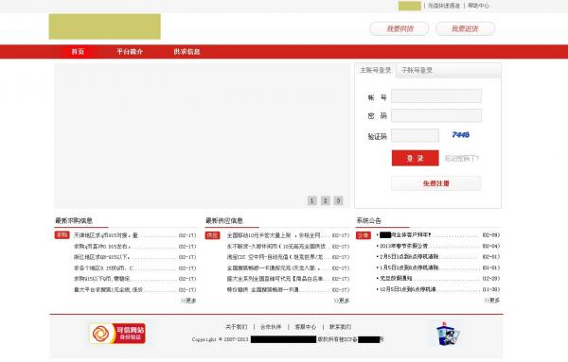Show banner slide 3
Image resolution: width=568 pixels, height=362 pixels.
(x=338, y=200)
